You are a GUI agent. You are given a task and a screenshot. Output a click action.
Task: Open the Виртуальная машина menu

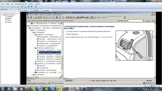(x=21, y=4)
